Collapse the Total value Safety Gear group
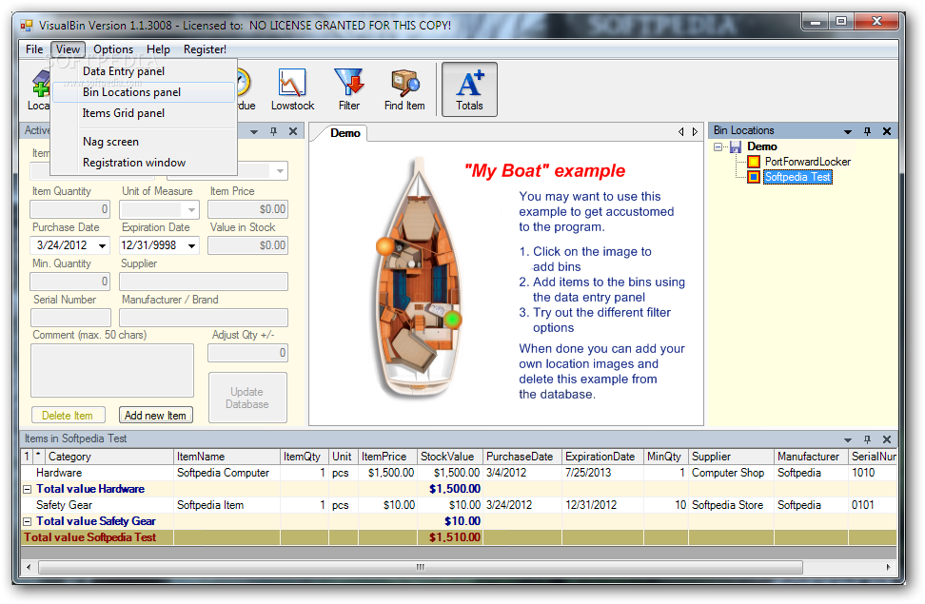925x604 pixels. pyautogui.click(x=28, y=521)
